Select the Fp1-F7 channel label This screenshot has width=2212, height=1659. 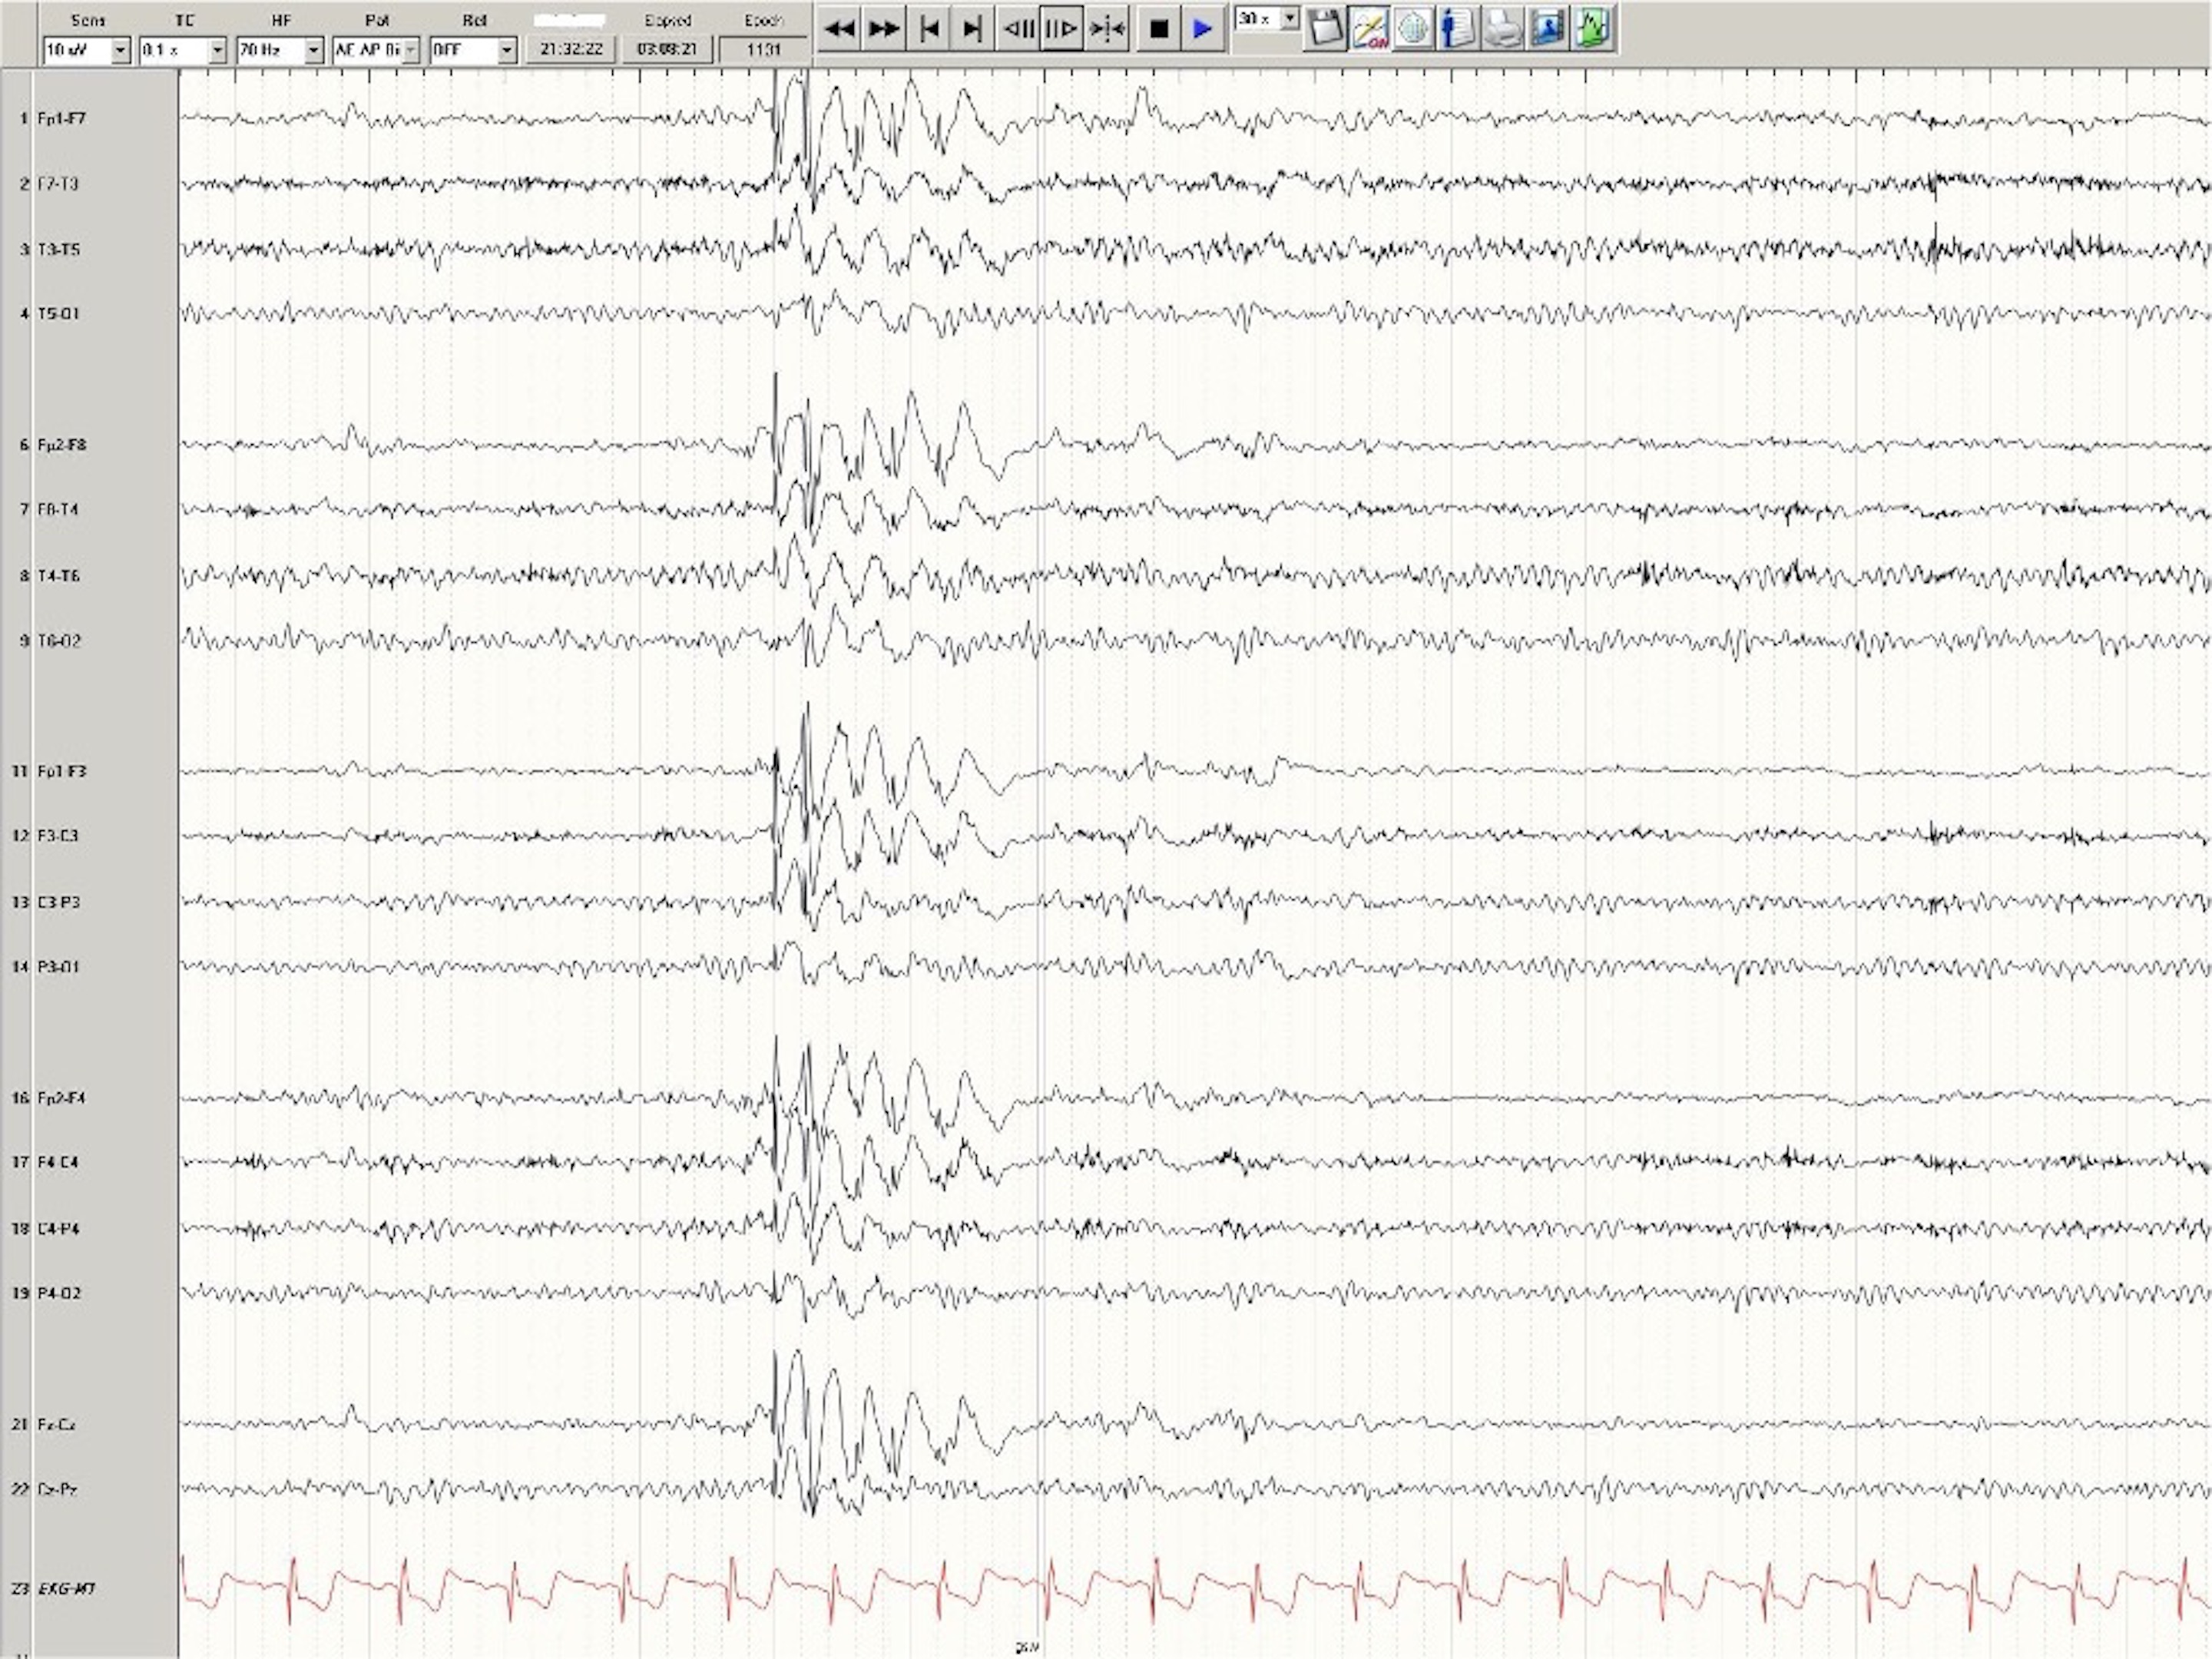pos(62,119)
